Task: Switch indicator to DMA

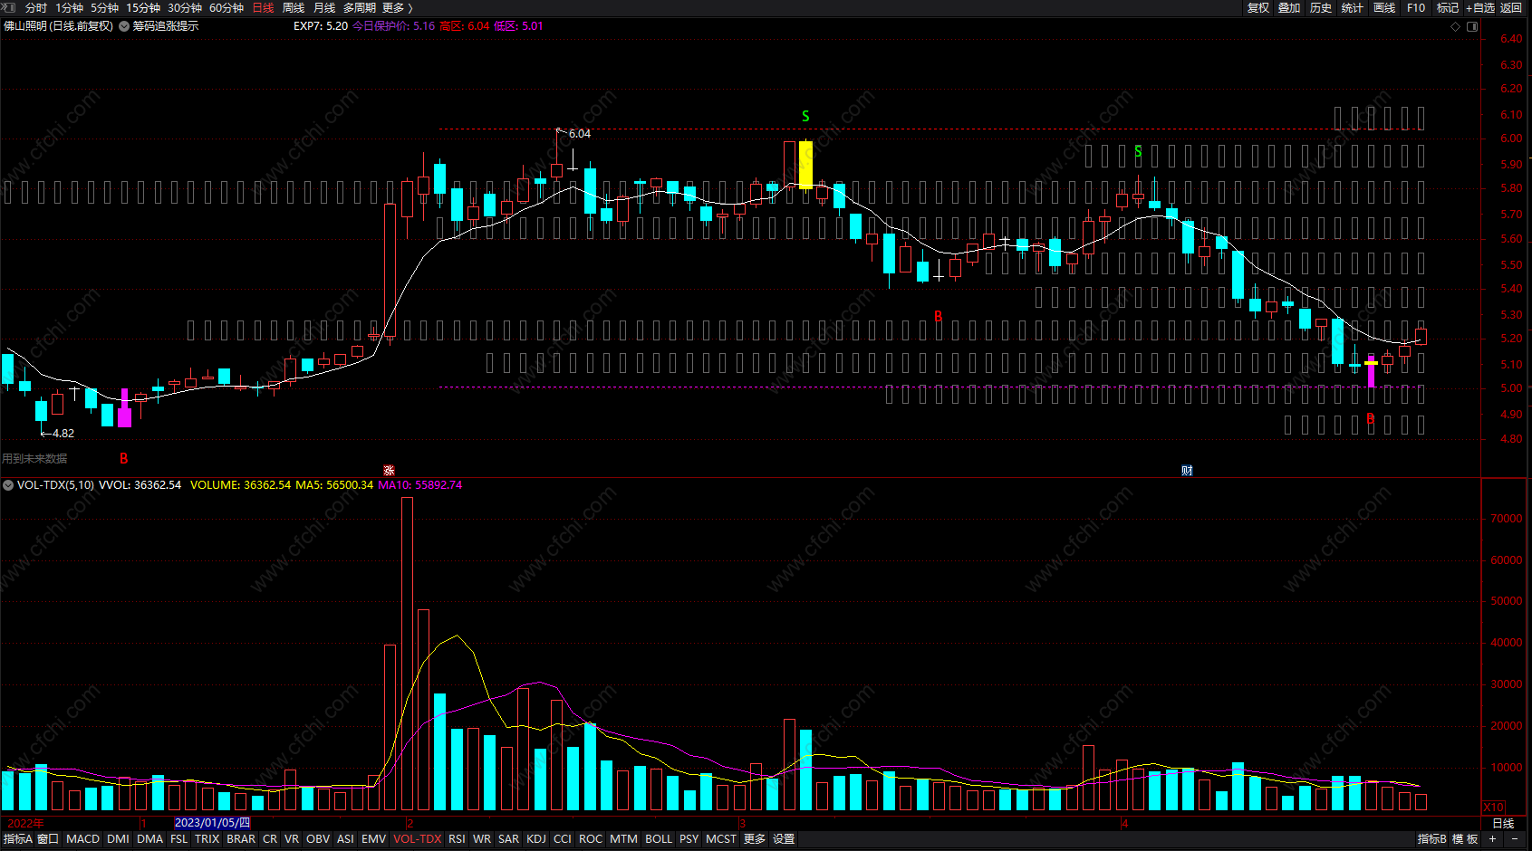Action: (x=149, y=839)
